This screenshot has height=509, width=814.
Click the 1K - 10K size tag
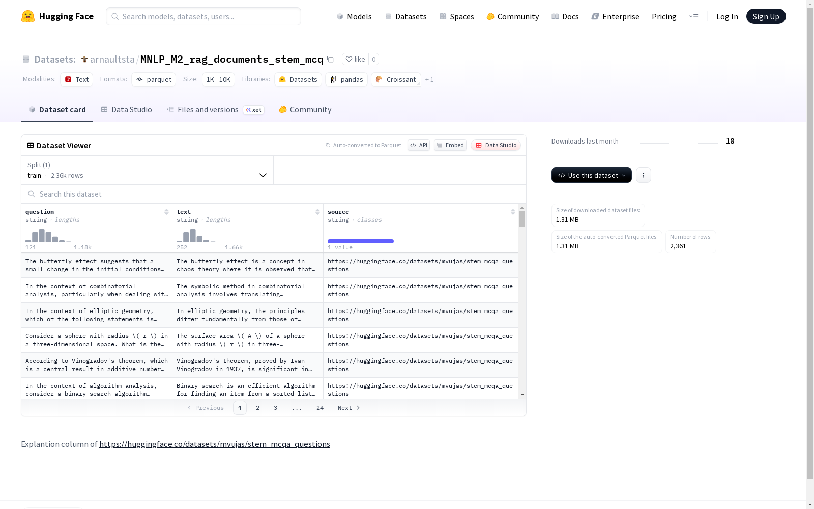click(x=218, y=79)
